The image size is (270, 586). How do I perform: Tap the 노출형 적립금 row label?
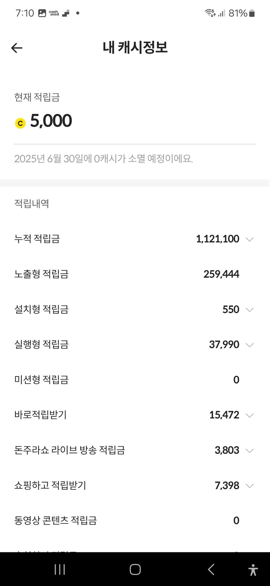(x=41, y=274)
